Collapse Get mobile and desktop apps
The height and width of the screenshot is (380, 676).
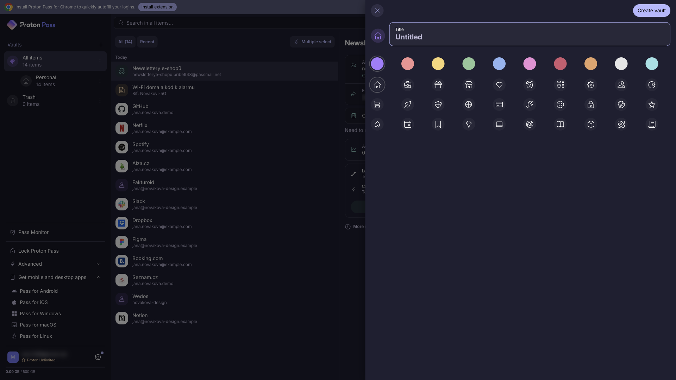(55, 277)
